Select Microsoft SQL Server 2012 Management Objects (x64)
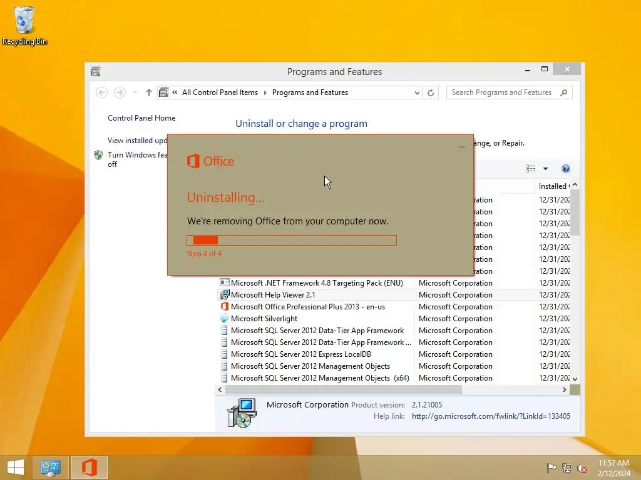The width and height of the screenshot is (641, 480). [x=320, y=378]
